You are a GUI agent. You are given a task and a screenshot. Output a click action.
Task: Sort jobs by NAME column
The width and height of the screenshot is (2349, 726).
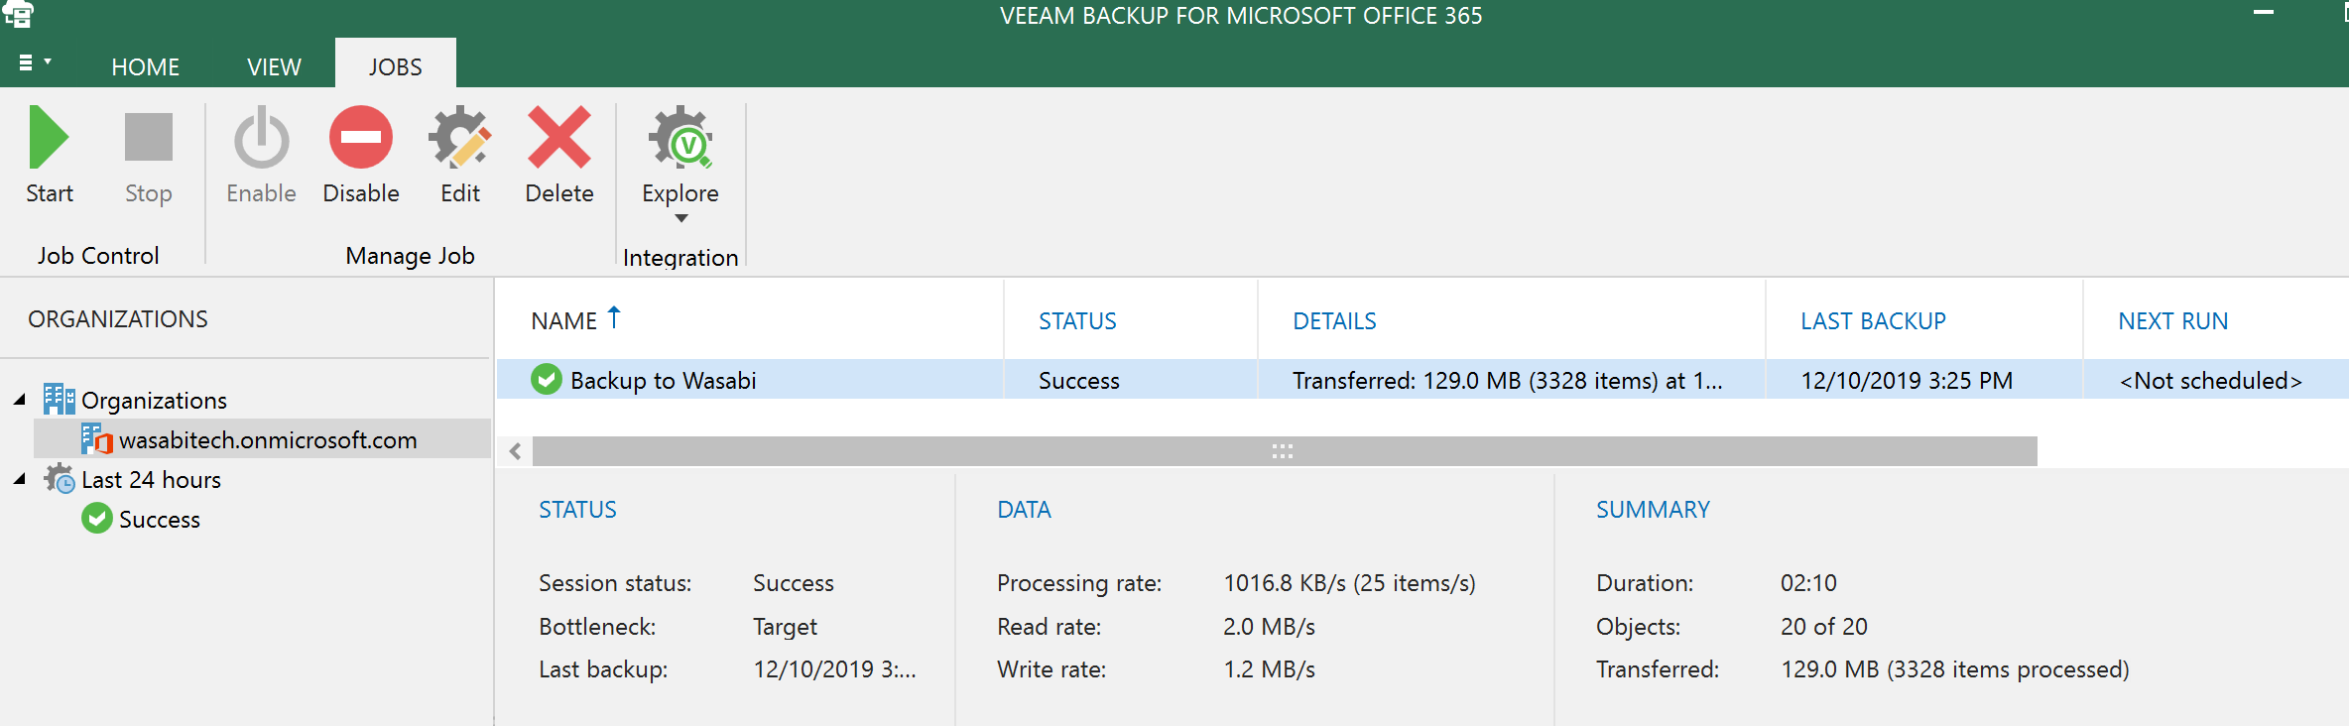click(563, 320)
